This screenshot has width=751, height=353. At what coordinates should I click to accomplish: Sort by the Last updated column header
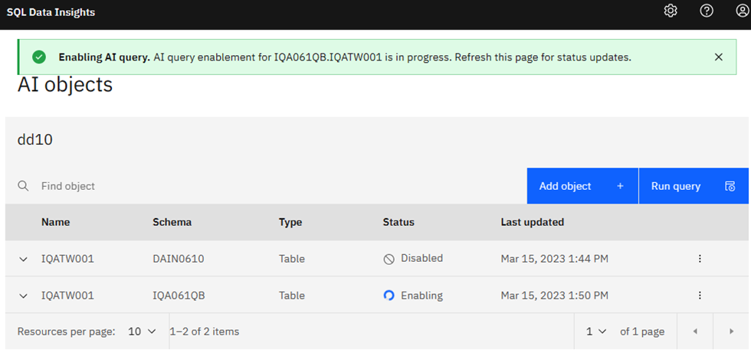(532, 222)
